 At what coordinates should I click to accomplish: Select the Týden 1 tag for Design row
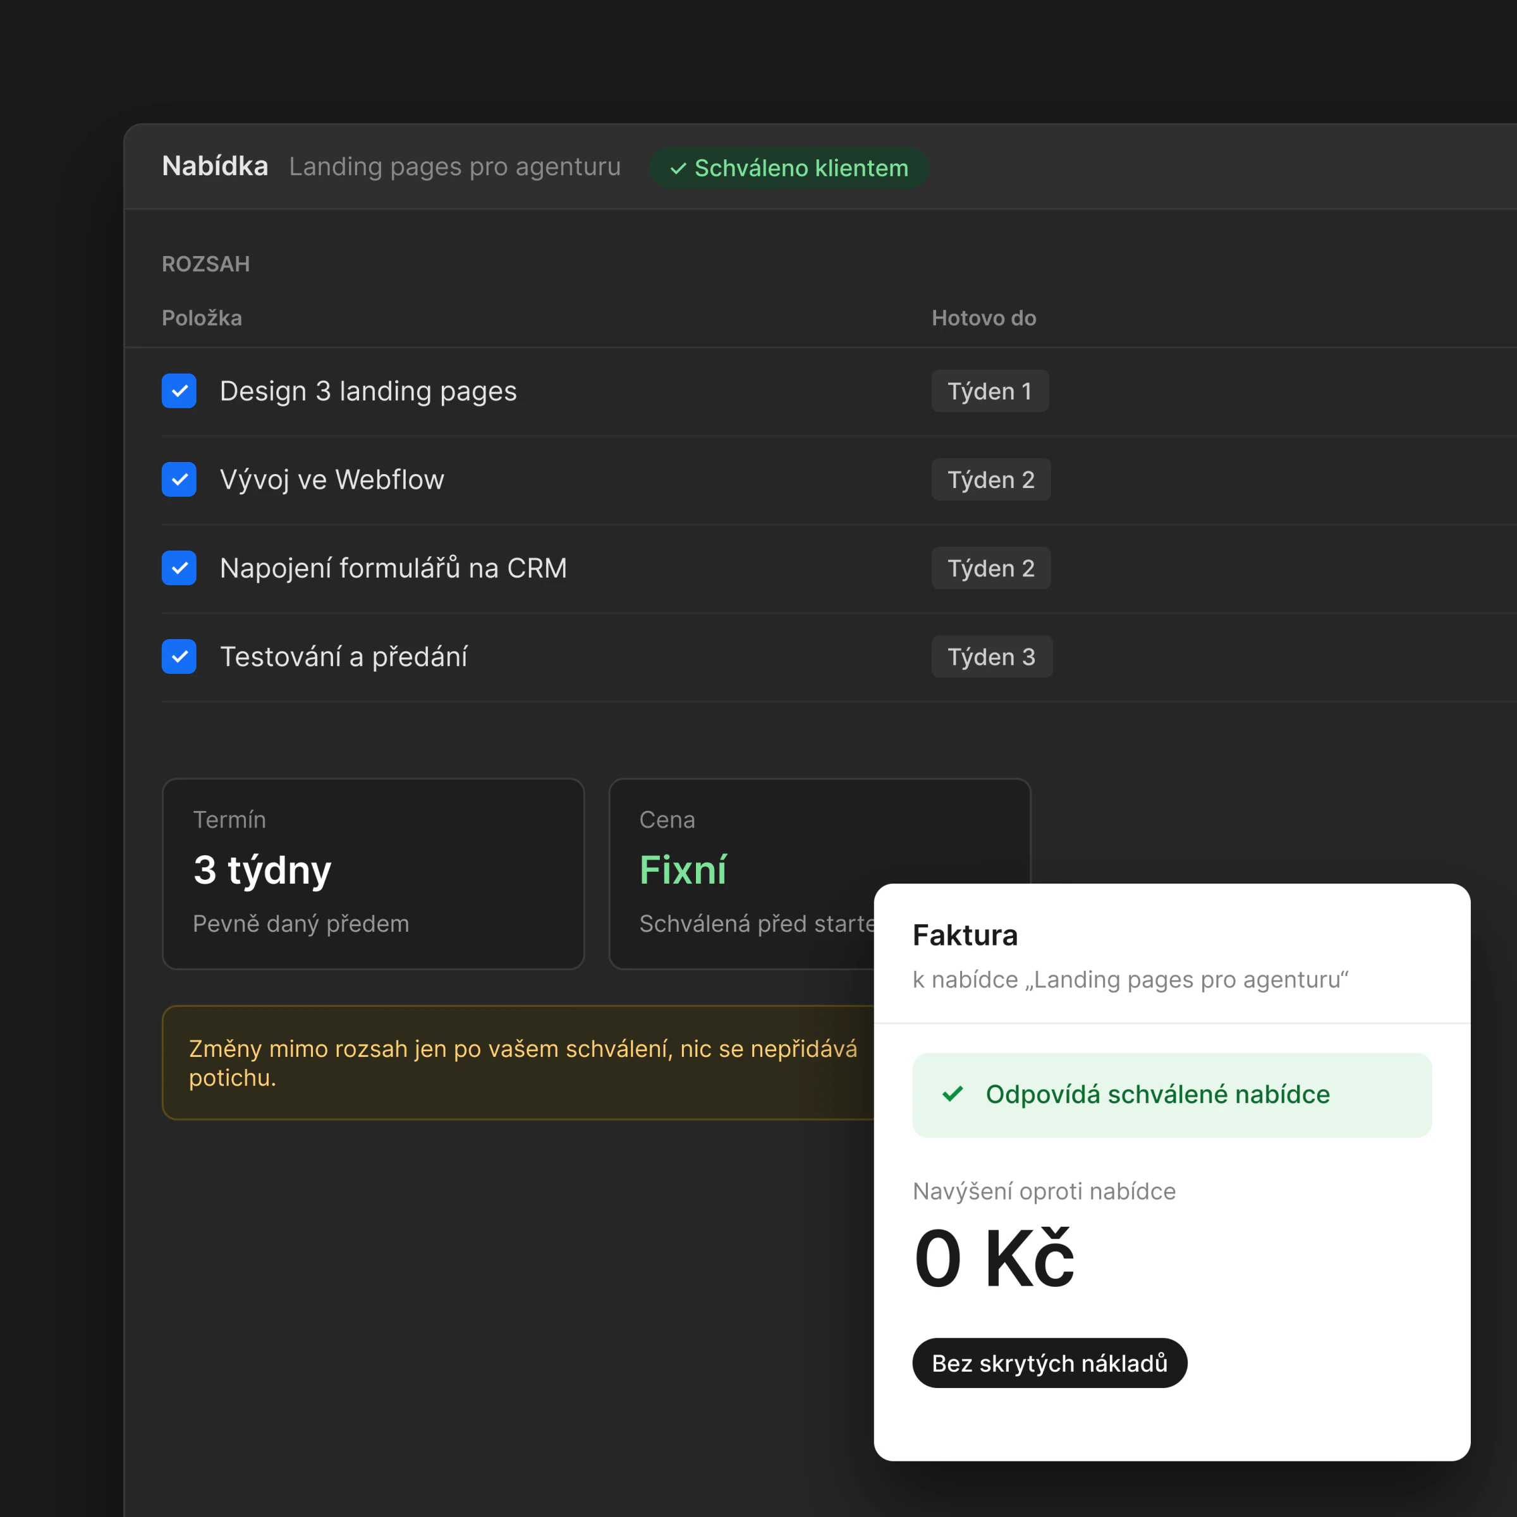pos(989,391)
